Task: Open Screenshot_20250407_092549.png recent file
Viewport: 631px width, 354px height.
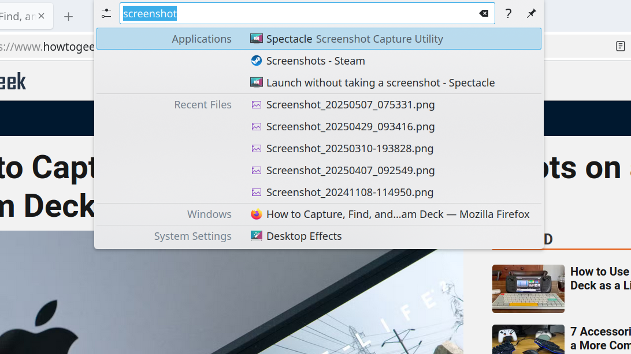Action: pyautogui.click(x=350, y=170)
